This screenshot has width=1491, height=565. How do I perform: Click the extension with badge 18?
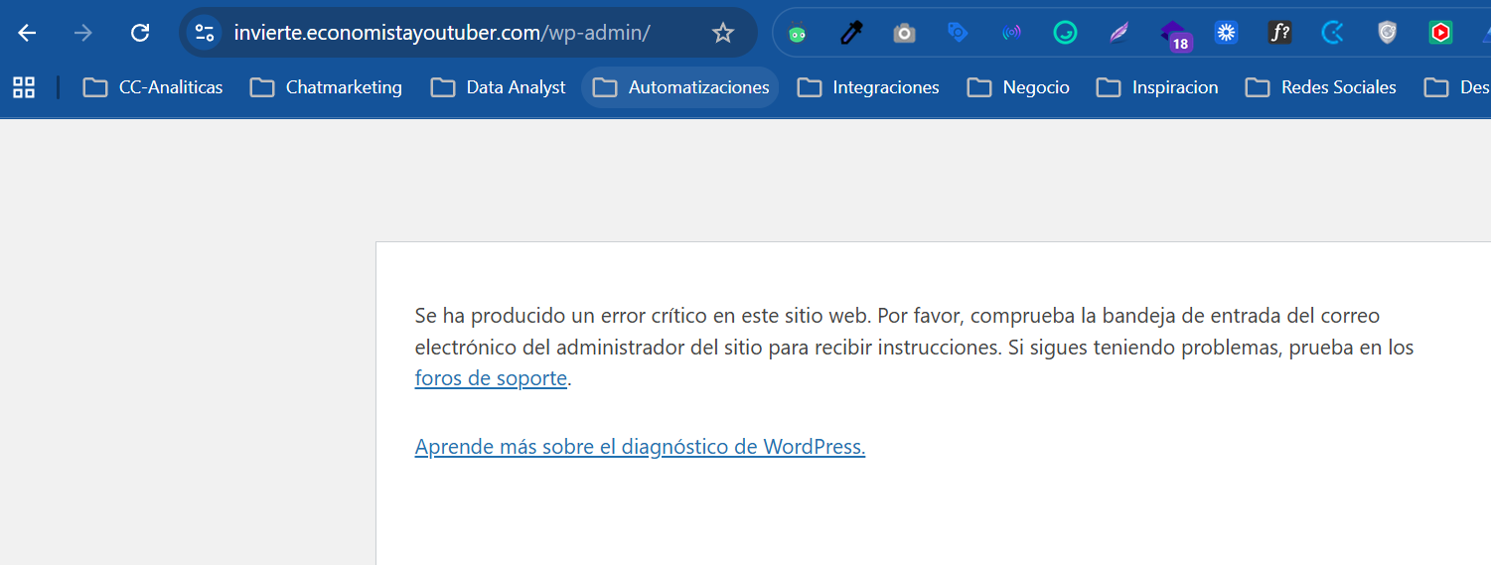pyautogui.click(x=1174, y=34)
